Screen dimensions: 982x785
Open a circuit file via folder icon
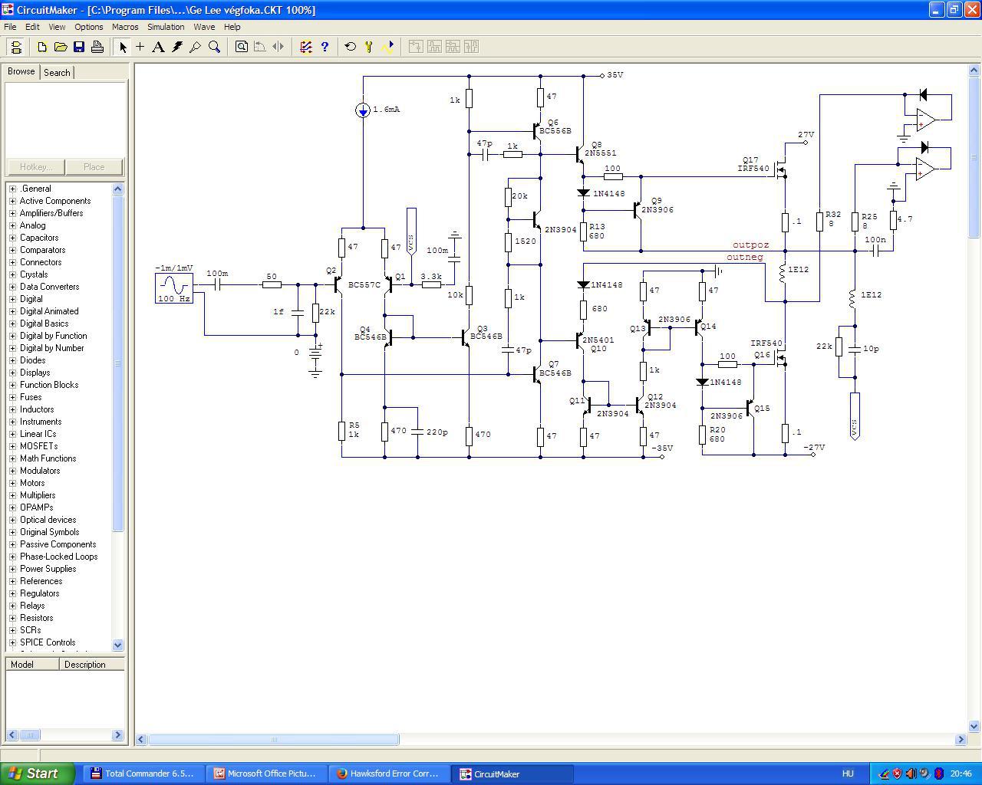coord(61,47)
